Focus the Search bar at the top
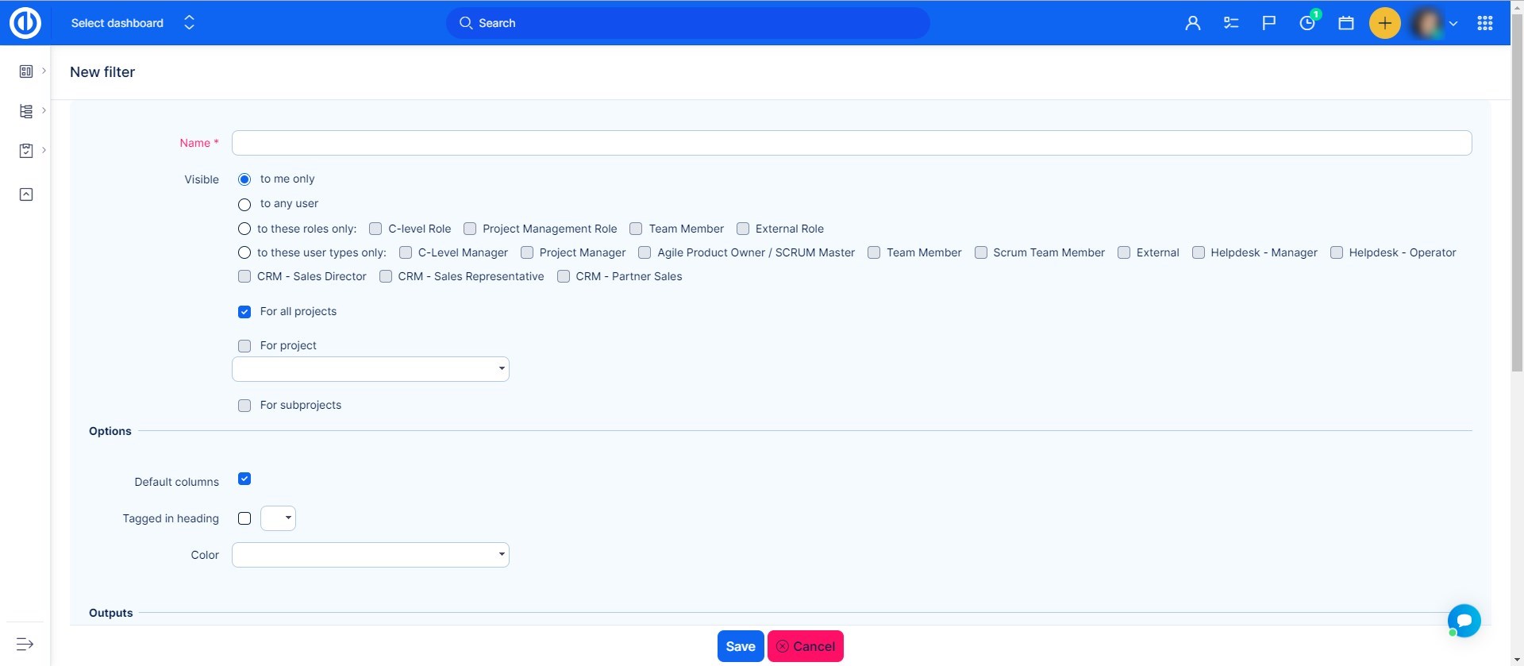 pyautogui.click(x=687, y=23)
